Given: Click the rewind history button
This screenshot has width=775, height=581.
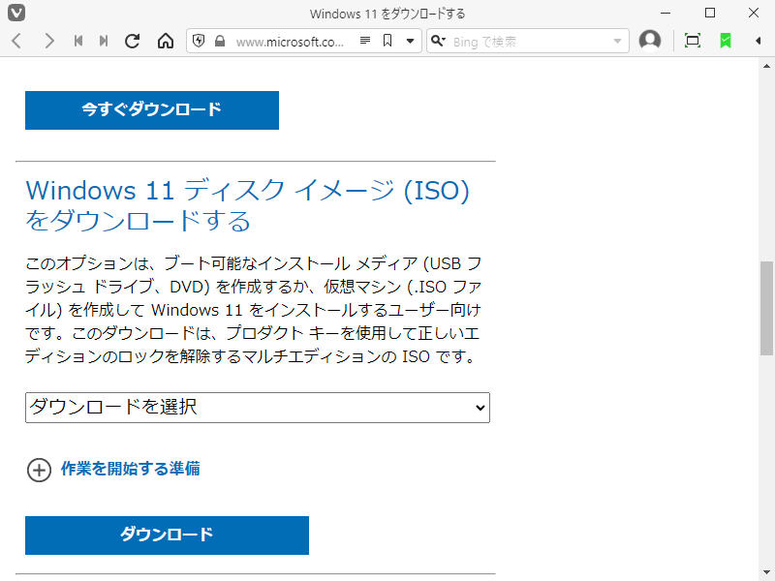Looking at the screenshot, I should pyautogui.click(x=78, y=41).
